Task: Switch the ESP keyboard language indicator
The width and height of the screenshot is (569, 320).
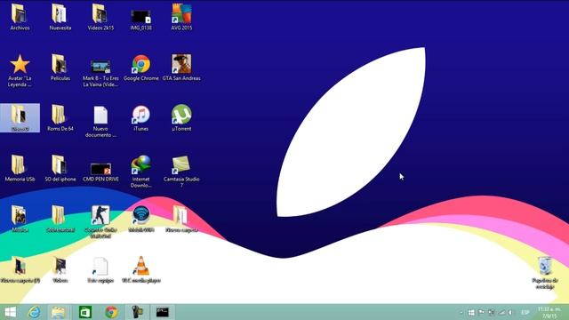Action: (x=525, y=312)
